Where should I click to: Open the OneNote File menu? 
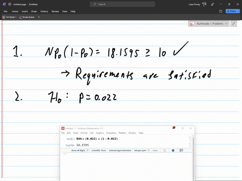click(6, 12)
